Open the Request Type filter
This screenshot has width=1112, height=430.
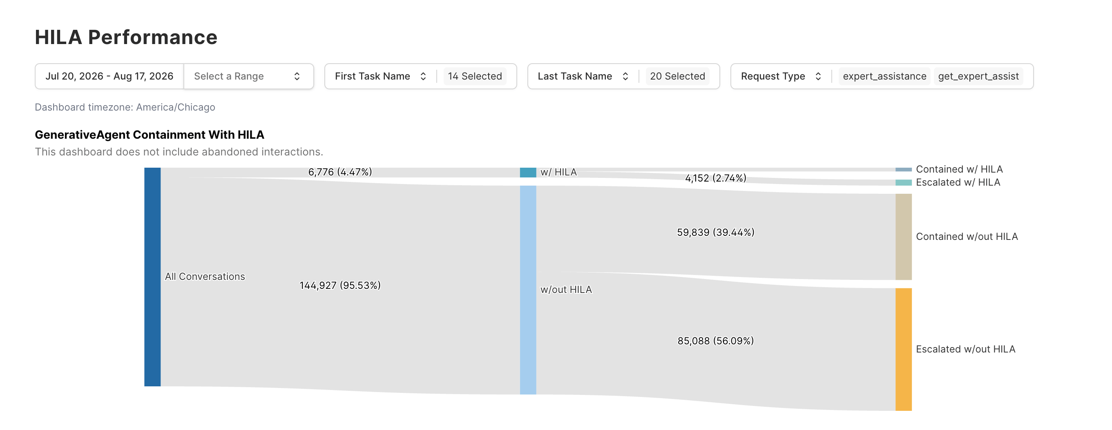[882, 76]
